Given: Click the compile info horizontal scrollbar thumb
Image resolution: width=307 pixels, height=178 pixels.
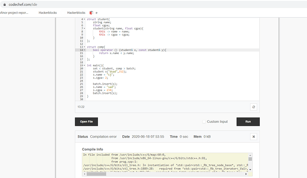Looking at the screenshot, I should click(97, 174).
